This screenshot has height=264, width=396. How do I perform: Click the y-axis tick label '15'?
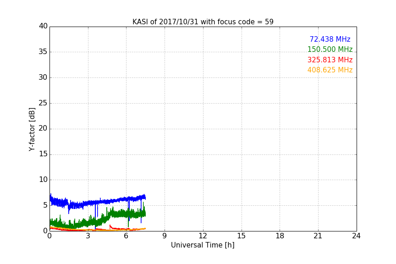pyautogui.click(x=43, y=154)
